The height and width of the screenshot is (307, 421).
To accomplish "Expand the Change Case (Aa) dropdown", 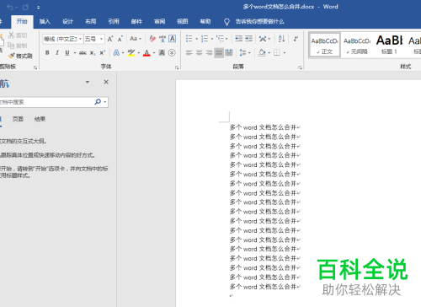I will (140, 39).
